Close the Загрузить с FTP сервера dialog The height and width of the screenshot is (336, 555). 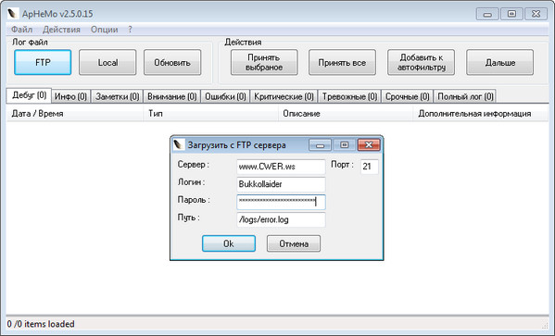pyautogui.click(x=369, y=144)
